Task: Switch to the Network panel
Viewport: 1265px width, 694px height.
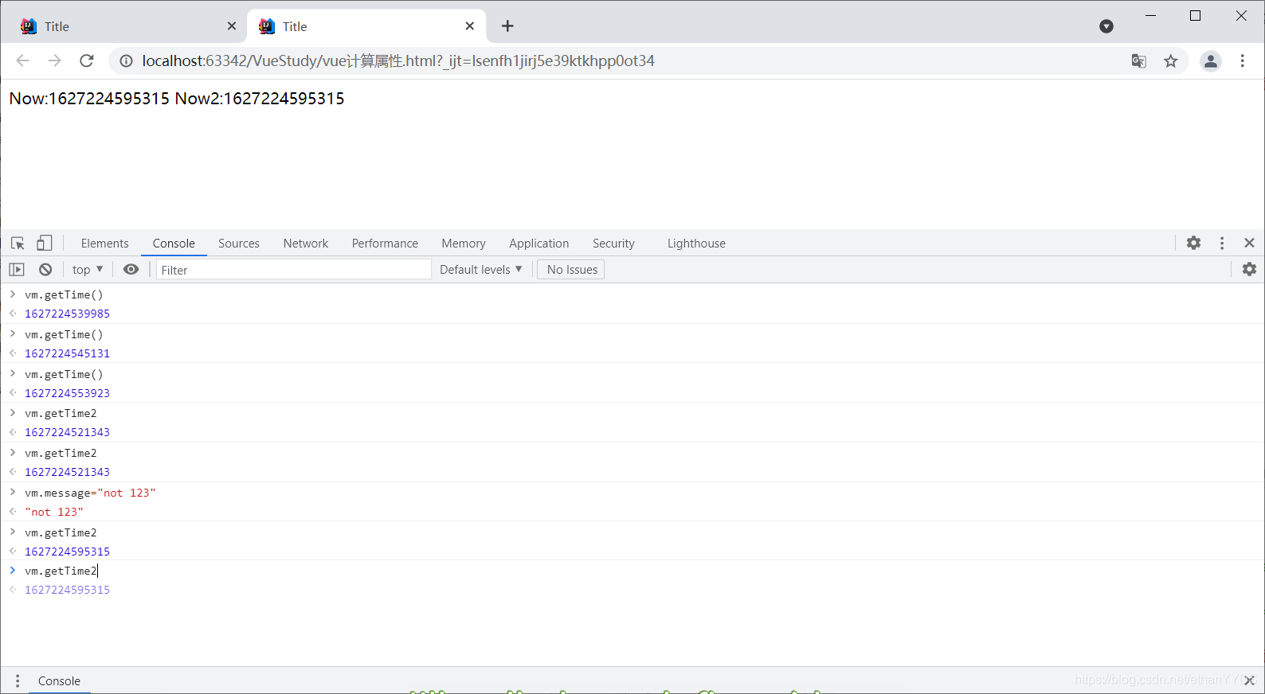Action: tap(306, 244)
